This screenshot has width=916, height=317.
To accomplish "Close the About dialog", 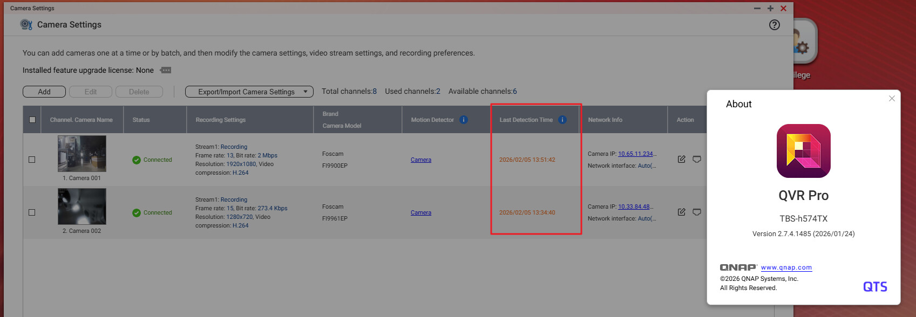I will [892, 98].
